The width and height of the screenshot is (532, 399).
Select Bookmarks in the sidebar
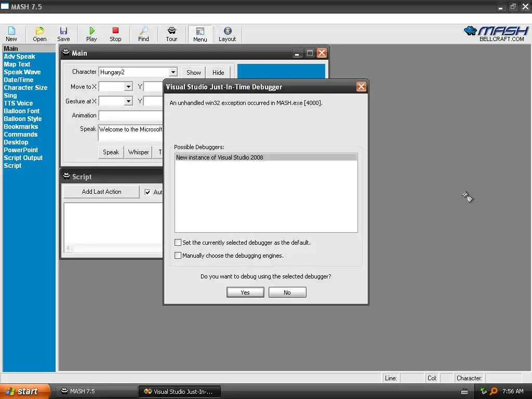[x=21, y=127]
